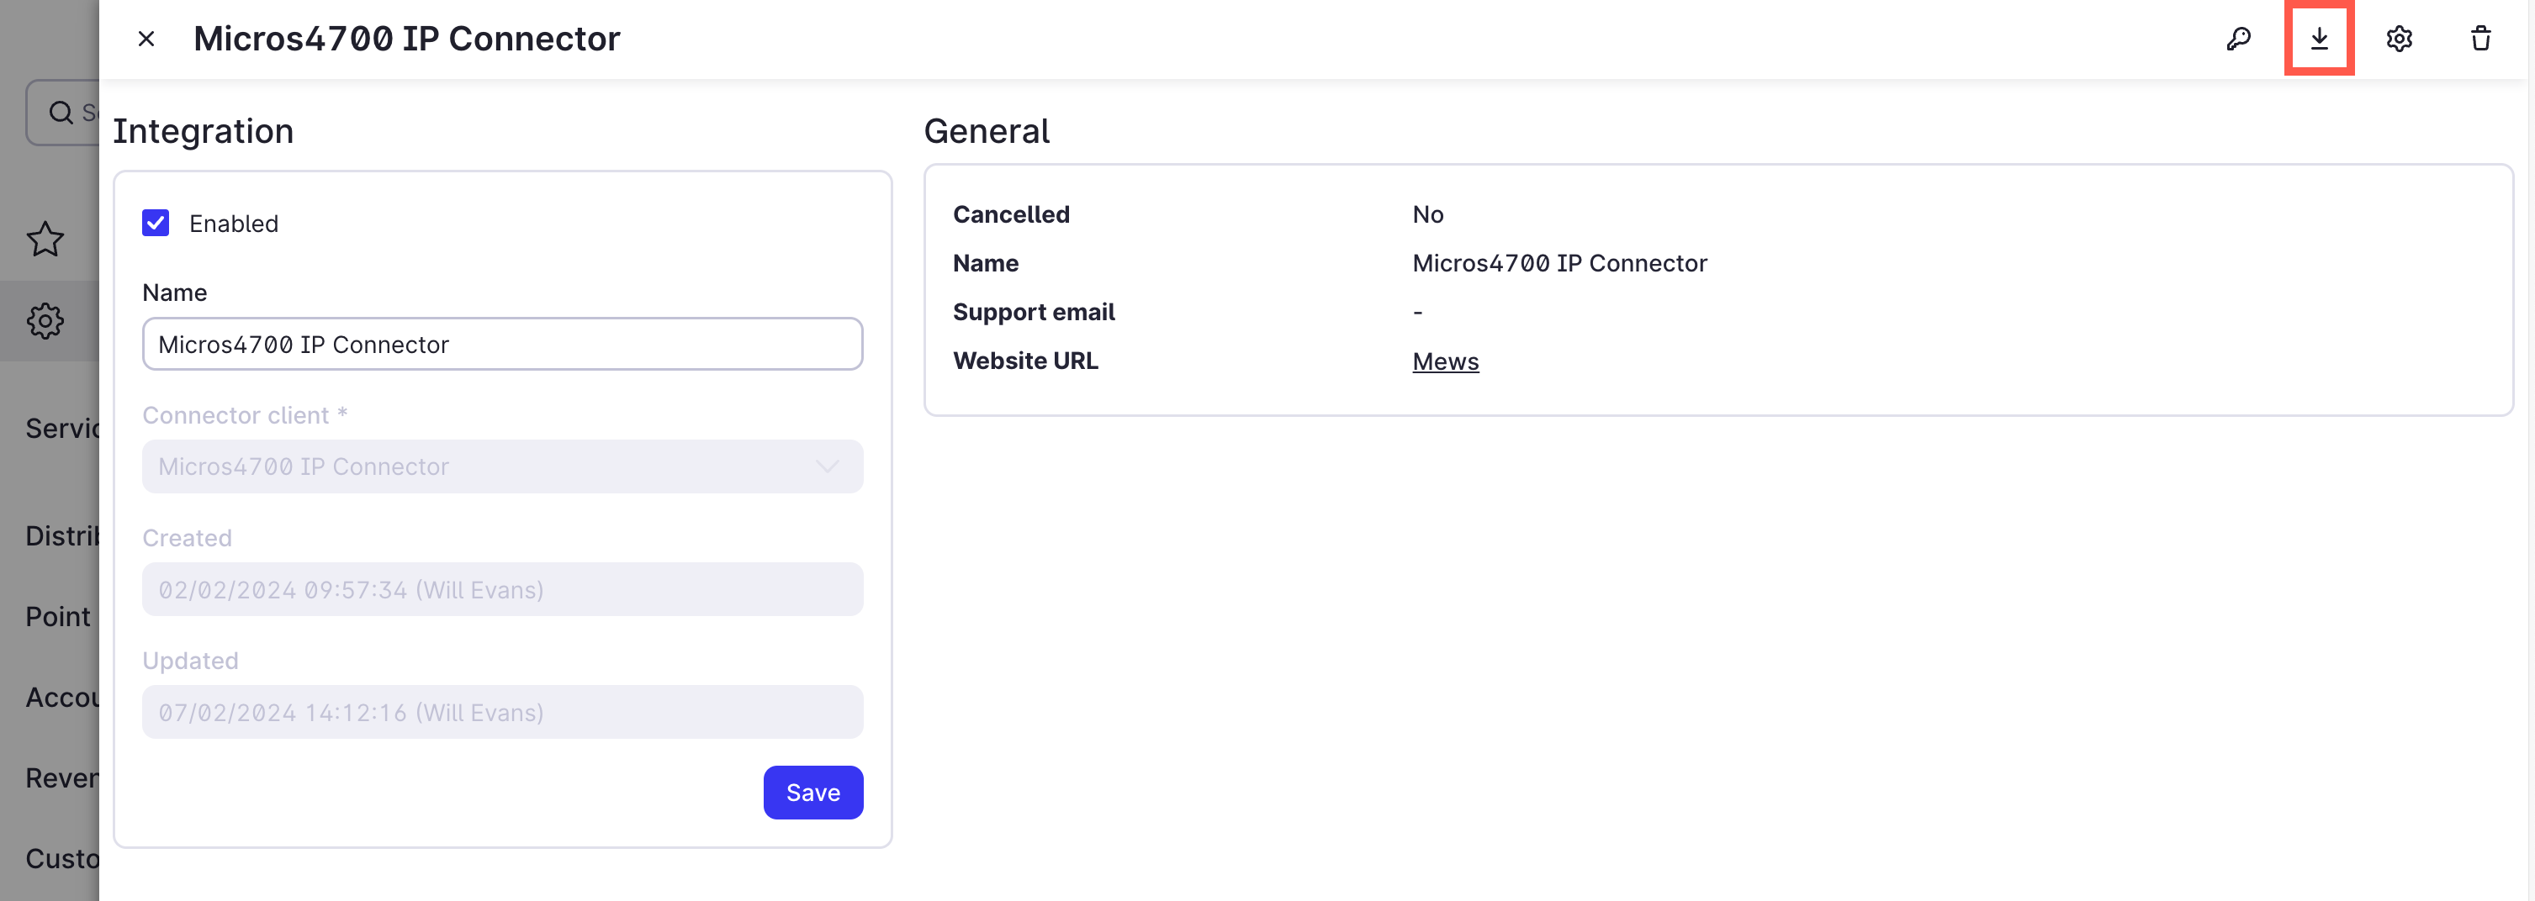This screenshot has height=901, width=2535.
Task: Click the Created date field
Action: click(503, 589)
